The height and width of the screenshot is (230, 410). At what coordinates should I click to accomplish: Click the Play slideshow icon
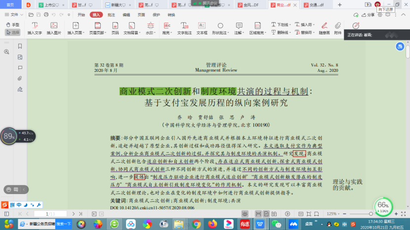point(287,214)
